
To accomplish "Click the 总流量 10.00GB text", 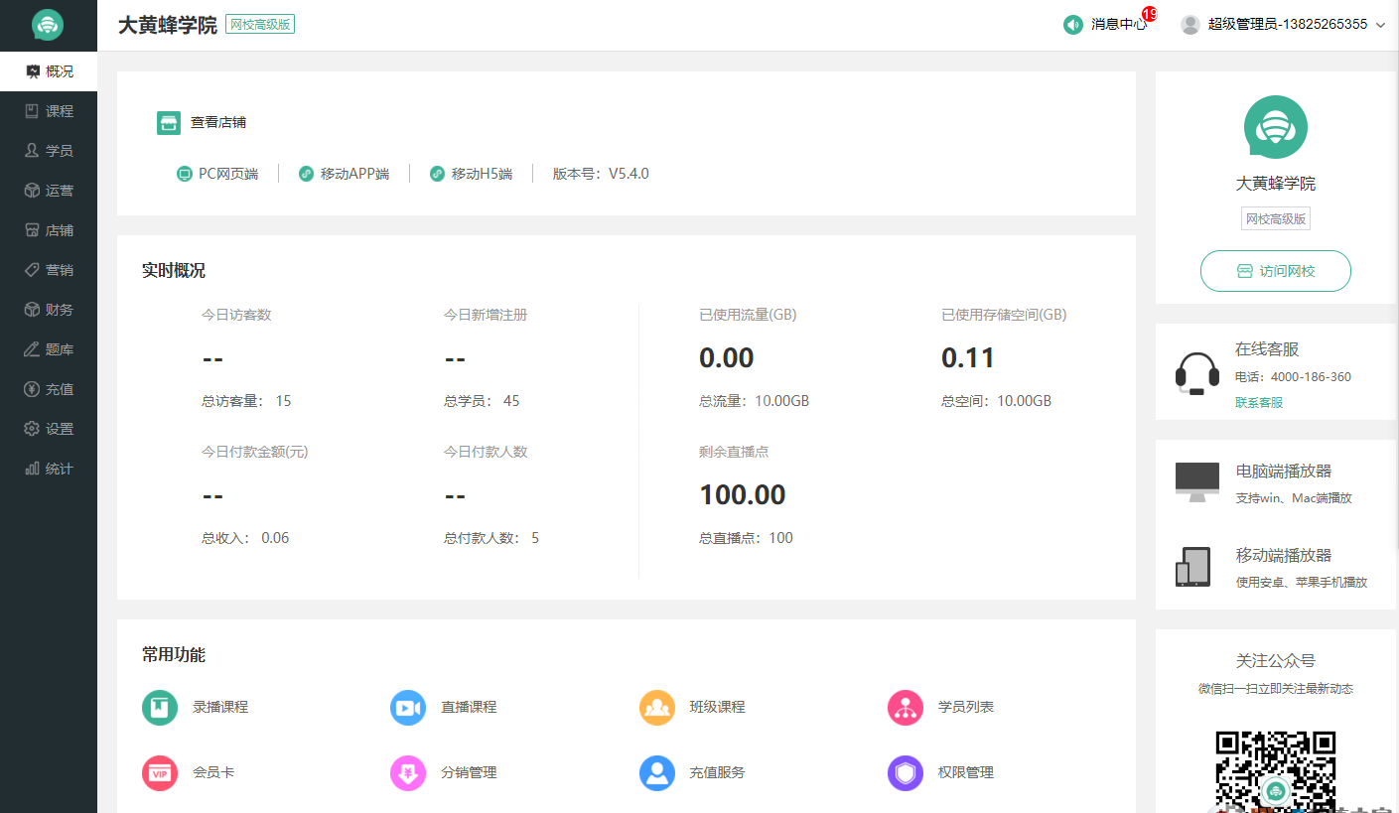I will pyautogui.click(x=755, y=401).
